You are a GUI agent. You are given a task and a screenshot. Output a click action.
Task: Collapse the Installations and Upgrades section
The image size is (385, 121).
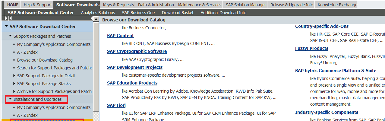pos(10,99)
